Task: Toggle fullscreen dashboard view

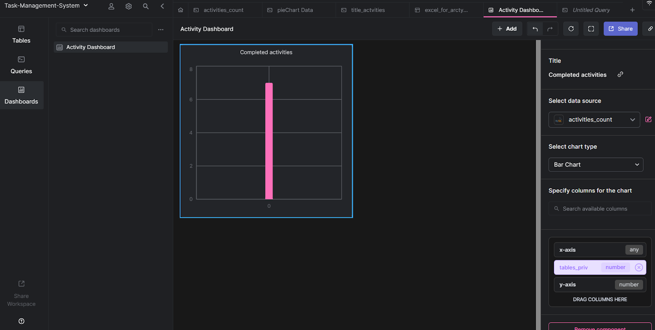Action: 591,29
